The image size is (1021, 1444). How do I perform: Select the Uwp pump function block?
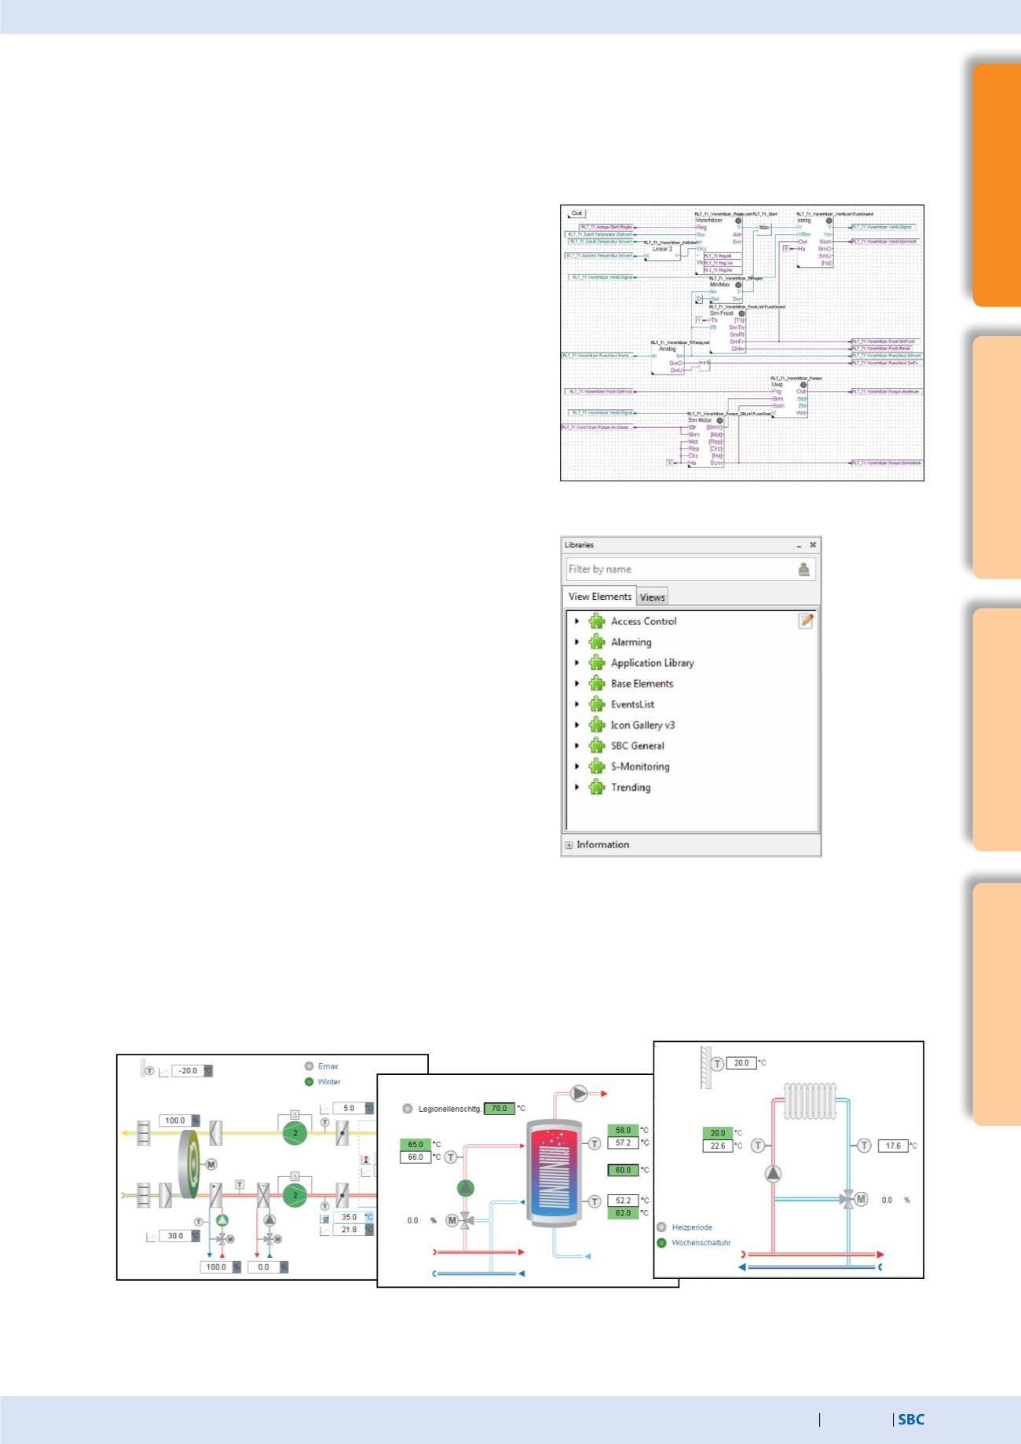[789, 399]
